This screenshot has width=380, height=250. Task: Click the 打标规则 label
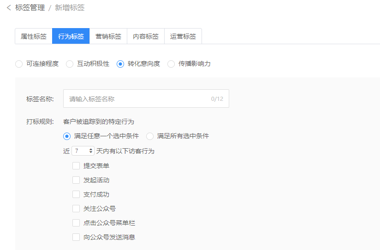40,122
